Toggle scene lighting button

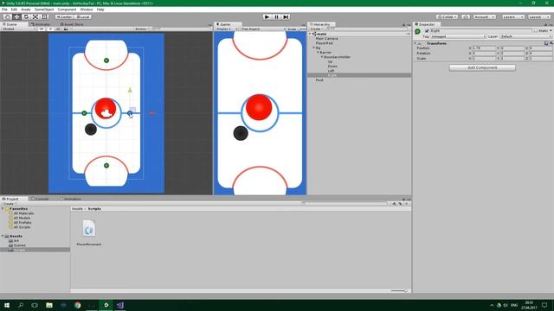pyautogui.click(x=50, y=29)
